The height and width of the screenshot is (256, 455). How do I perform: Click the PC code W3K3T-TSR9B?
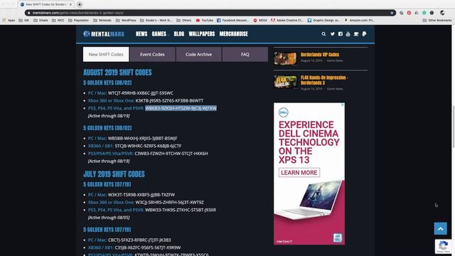pyautogui.click(x=141, y=195)
